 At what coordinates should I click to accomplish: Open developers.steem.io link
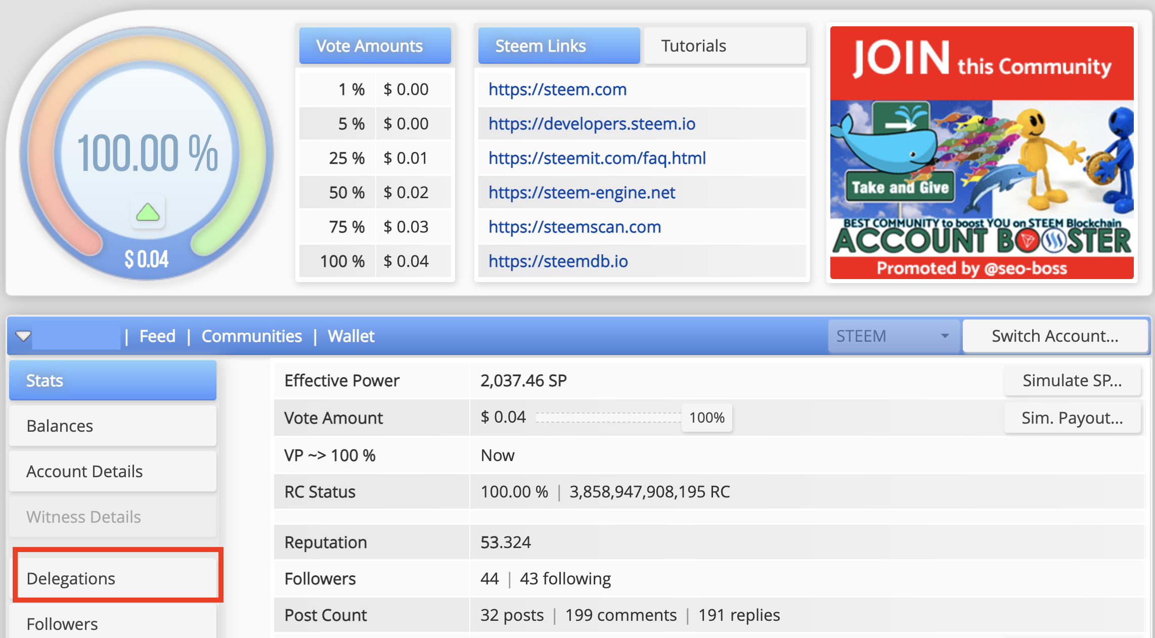tap(592, 124)
